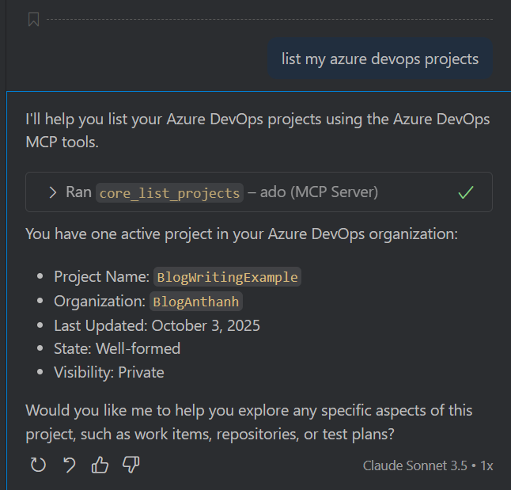Mark the response with thumbs down
This screenshot has width=511, height=490.
pyautogui.click(x=131, y=465)
